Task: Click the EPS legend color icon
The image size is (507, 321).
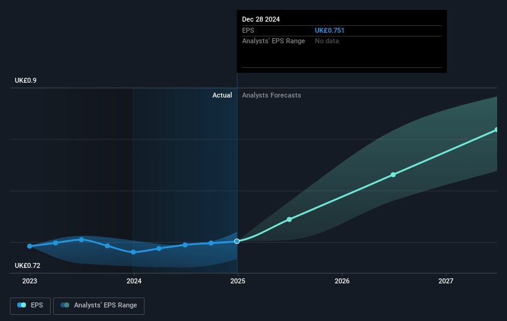Action: (x=22, y=305)
